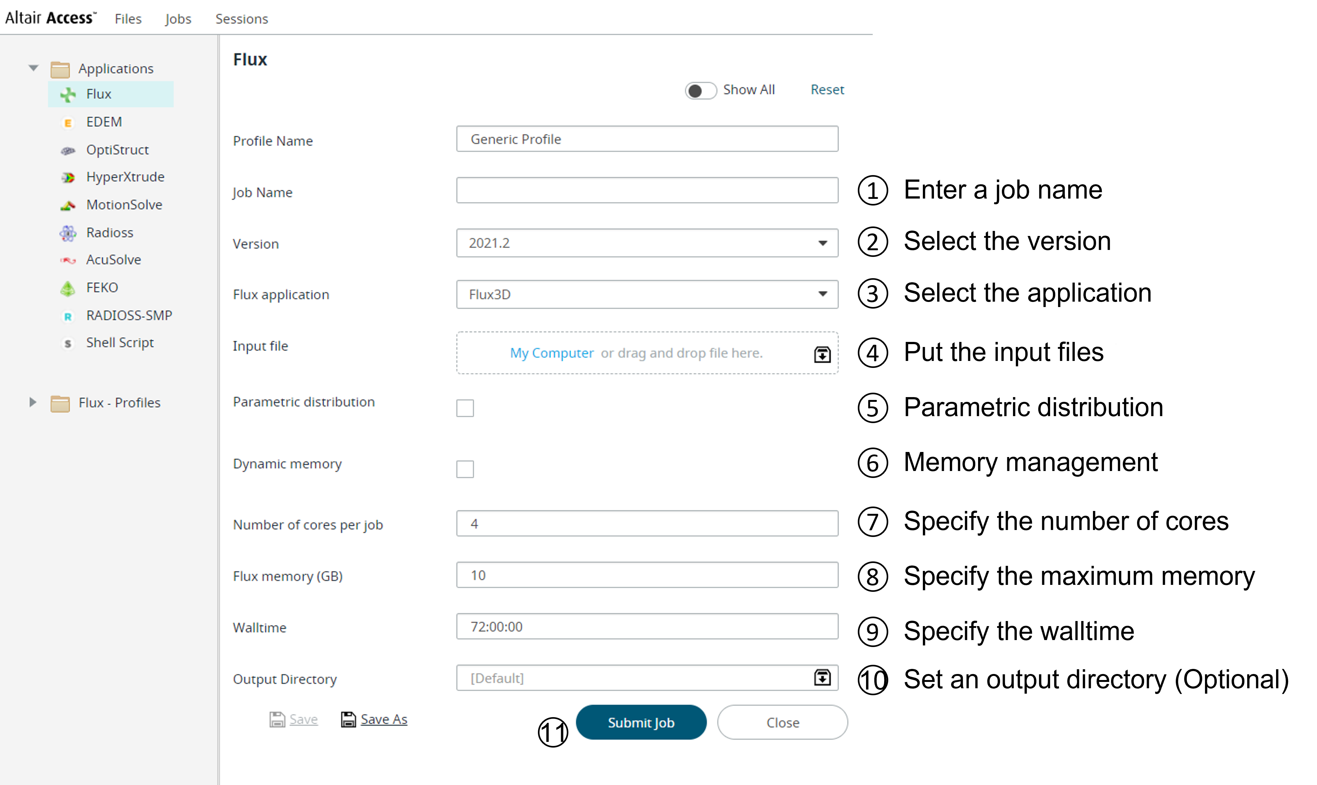1317x785 pixels.
Task: Click the FEKO application icon
Action: point(68,288)
